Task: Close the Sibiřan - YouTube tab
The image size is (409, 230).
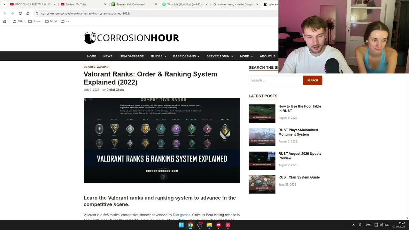Action: tap(105, 4)
